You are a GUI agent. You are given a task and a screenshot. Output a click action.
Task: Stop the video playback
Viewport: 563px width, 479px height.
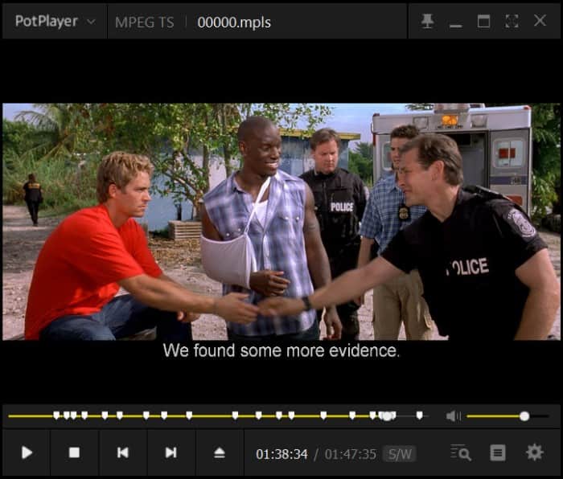[x=74, y=452]
